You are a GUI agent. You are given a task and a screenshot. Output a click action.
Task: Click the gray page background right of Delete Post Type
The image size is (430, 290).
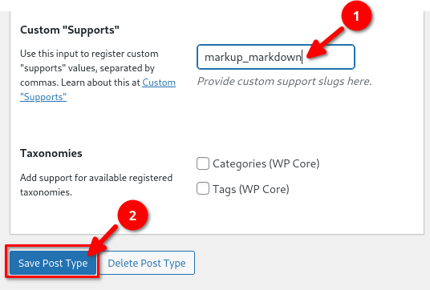point(310,263)
